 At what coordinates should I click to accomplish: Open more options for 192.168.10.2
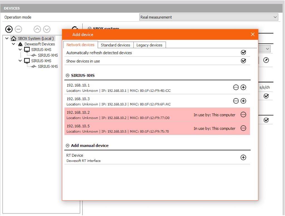pyautogui.click(x=243, y=115)
